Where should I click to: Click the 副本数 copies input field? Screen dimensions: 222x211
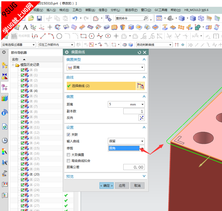(x=134, y=111)
